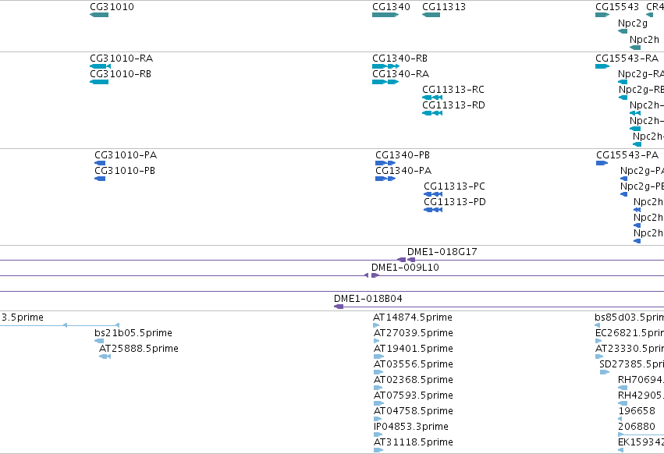This screenshot has width=664, height=454.
Task: Open the CG11313 gene feature label
Action: tap(444, 7)
